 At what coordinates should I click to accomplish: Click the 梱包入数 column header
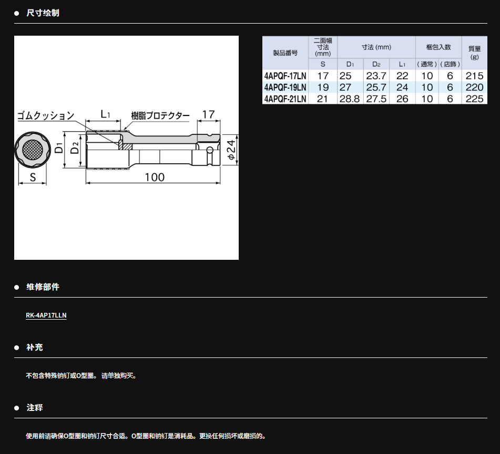[x=438, y=47]
